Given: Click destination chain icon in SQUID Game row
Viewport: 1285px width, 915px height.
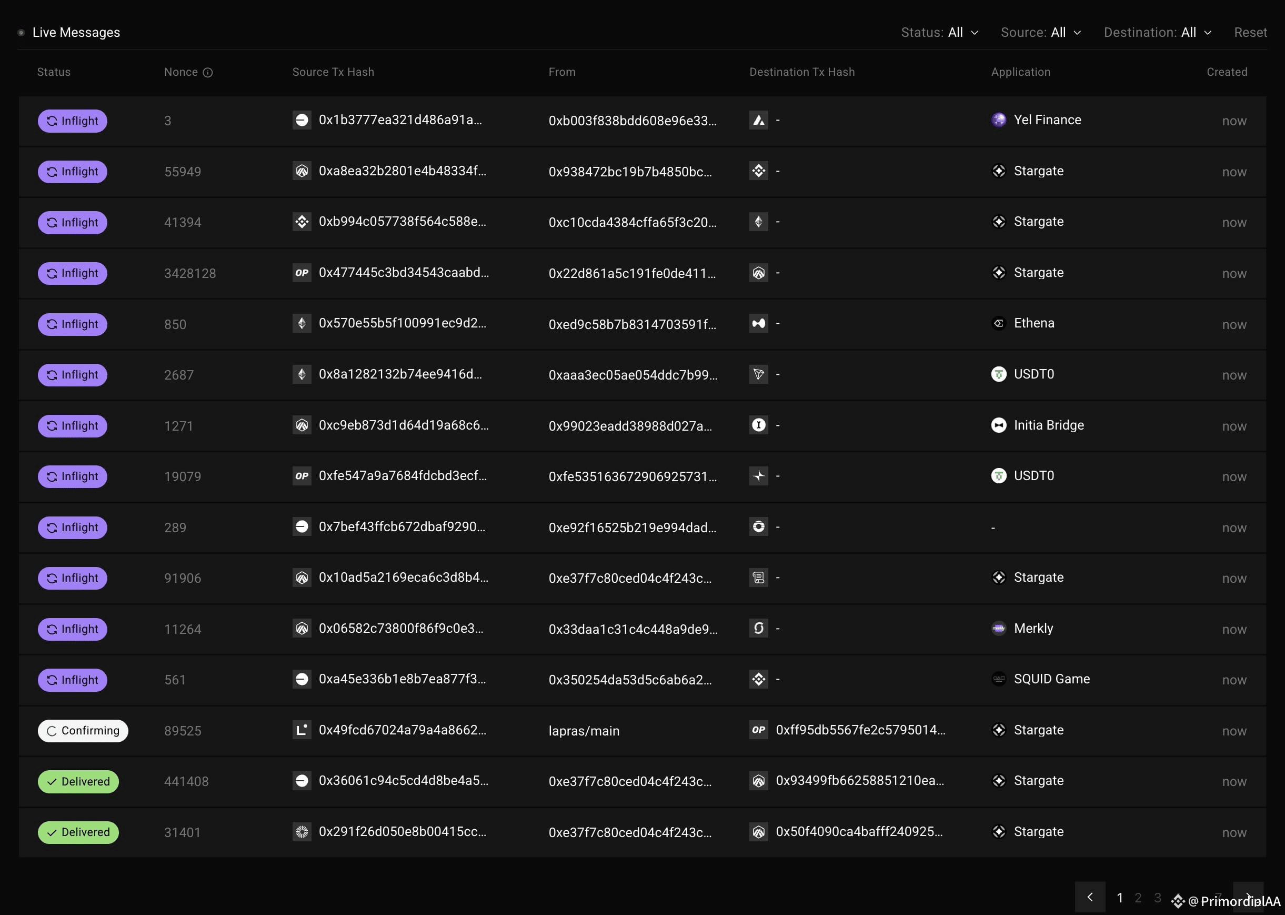Looking at the screenshot, I should click(x=758, y=679).
